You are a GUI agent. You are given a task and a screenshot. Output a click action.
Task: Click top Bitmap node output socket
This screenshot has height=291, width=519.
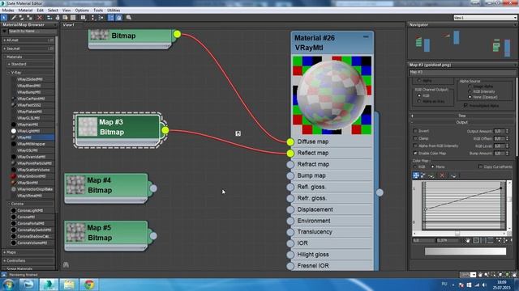[177, 34]
